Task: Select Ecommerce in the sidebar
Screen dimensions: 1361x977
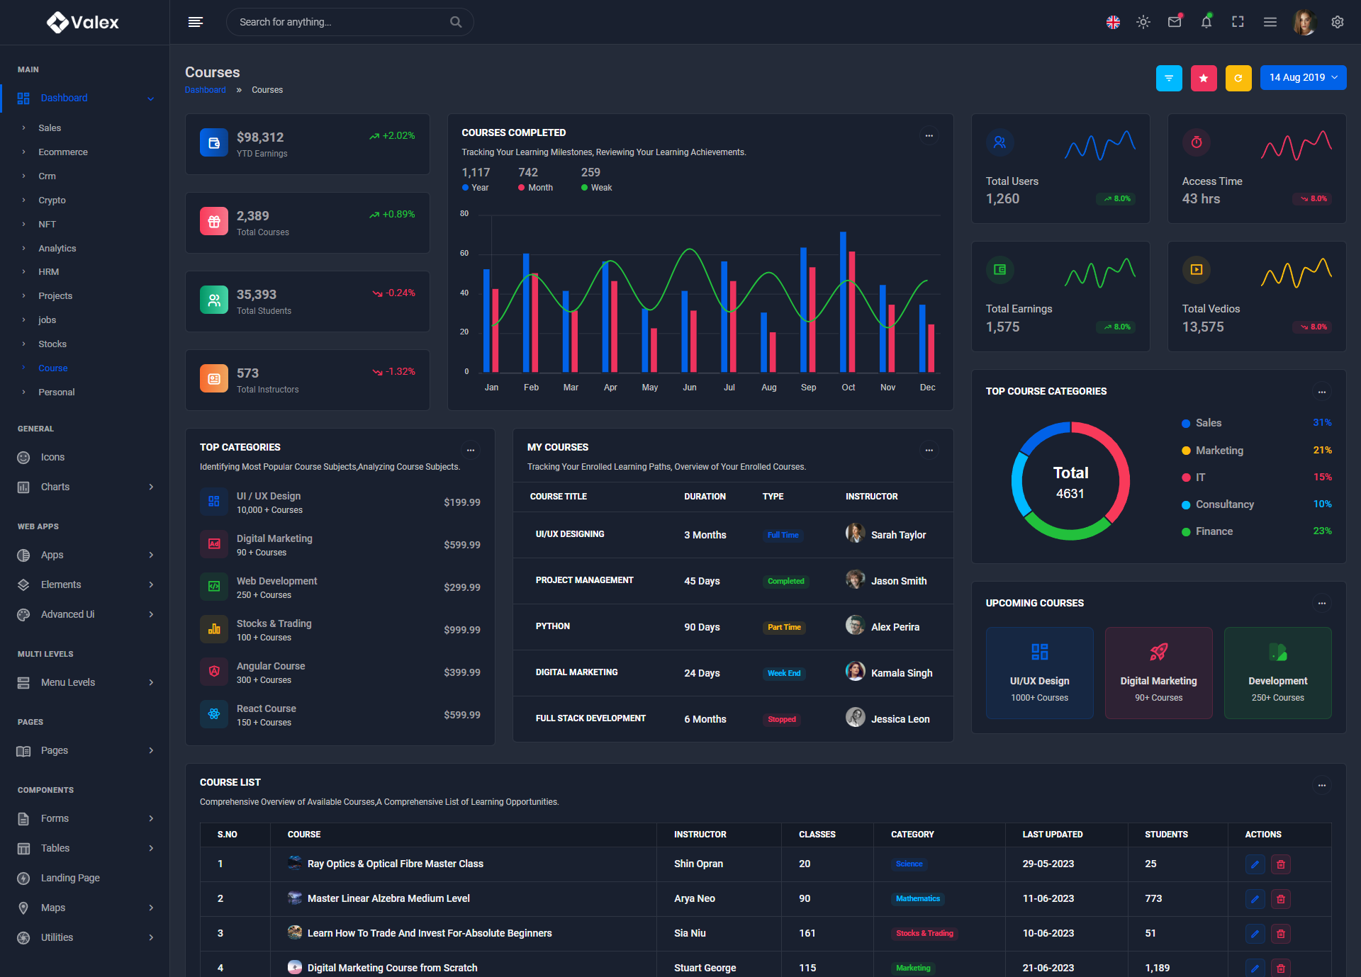Action: point(63,152)
